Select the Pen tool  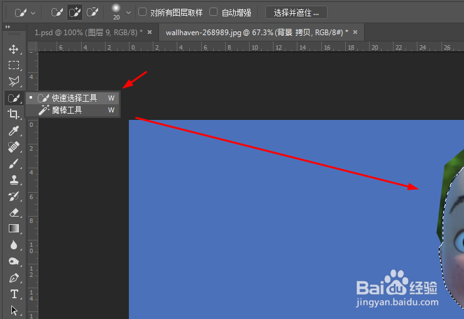[14, 278]
